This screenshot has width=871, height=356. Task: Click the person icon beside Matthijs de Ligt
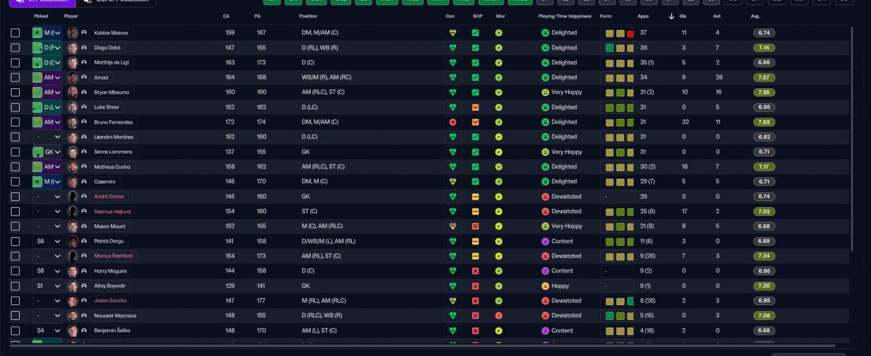point(84,63)
